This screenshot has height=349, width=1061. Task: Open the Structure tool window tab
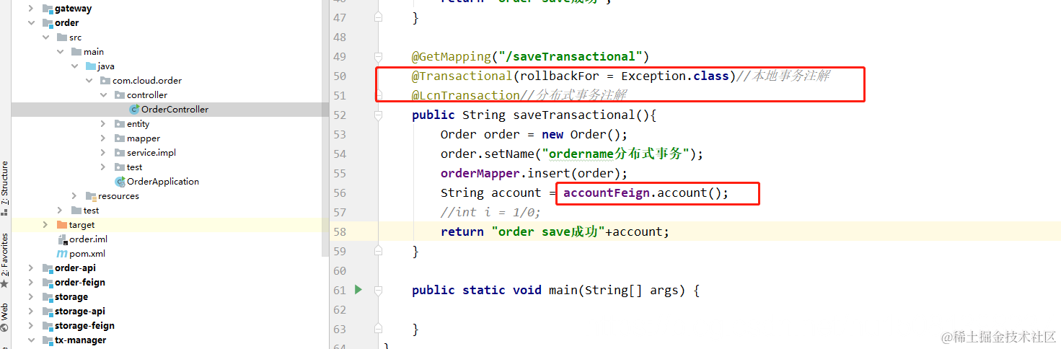5,188
